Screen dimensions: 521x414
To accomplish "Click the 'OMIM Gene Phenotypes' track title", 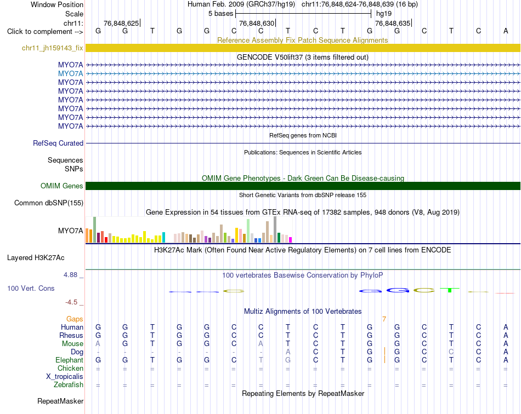I will 303,178.
